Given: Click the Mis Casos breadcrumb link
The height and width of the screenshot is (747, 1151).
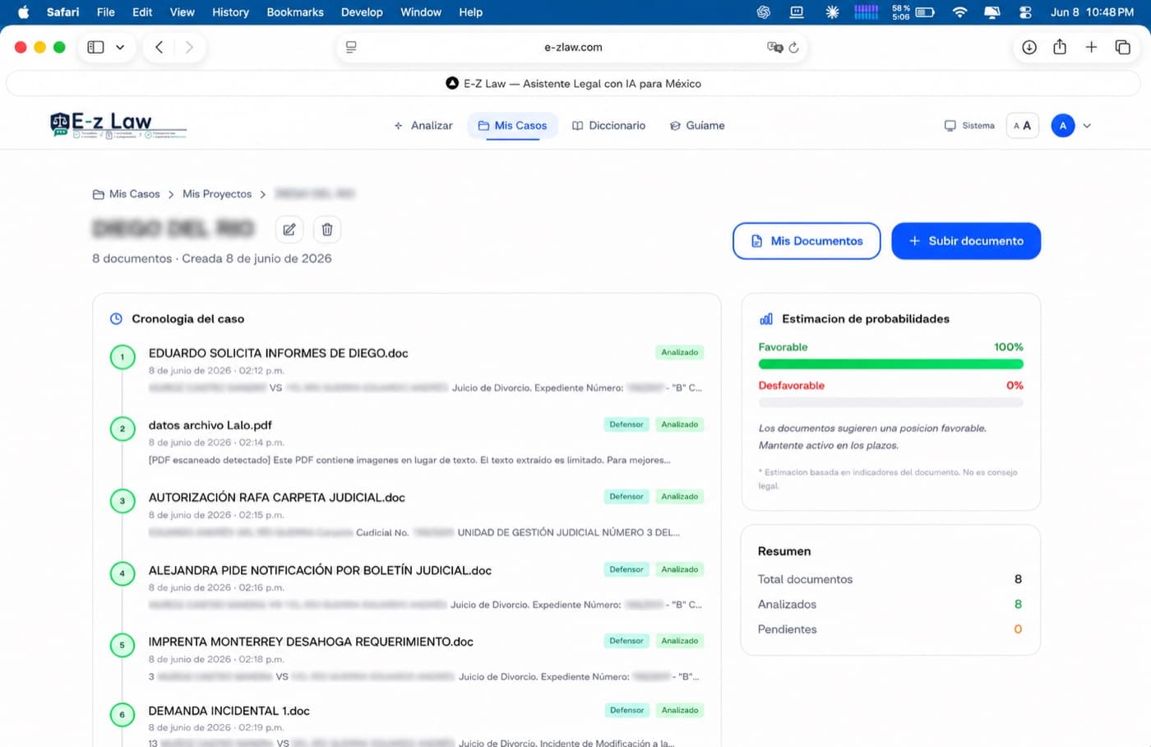Looking at the screenshot, I should [x=127, y=194].
